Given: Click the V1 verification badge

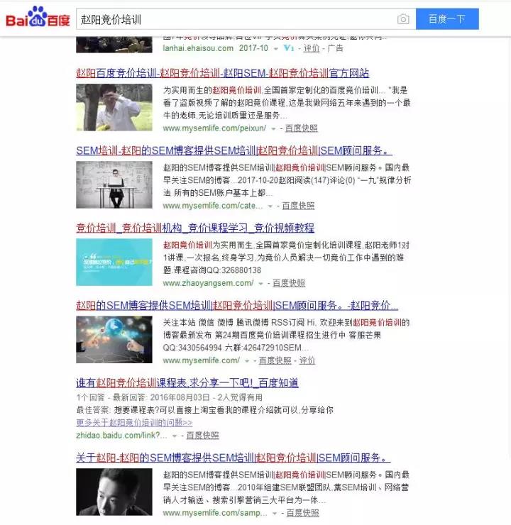Looking at the screenshot, I should coord(288,48).
